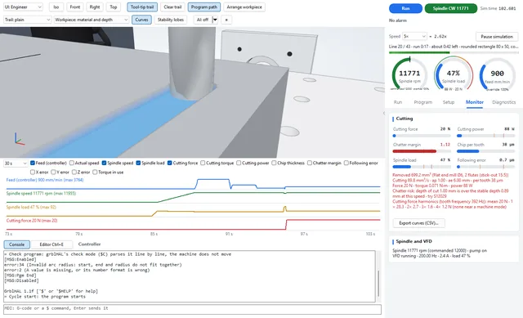Click the red Chatter margin bar

coord(422,151)
